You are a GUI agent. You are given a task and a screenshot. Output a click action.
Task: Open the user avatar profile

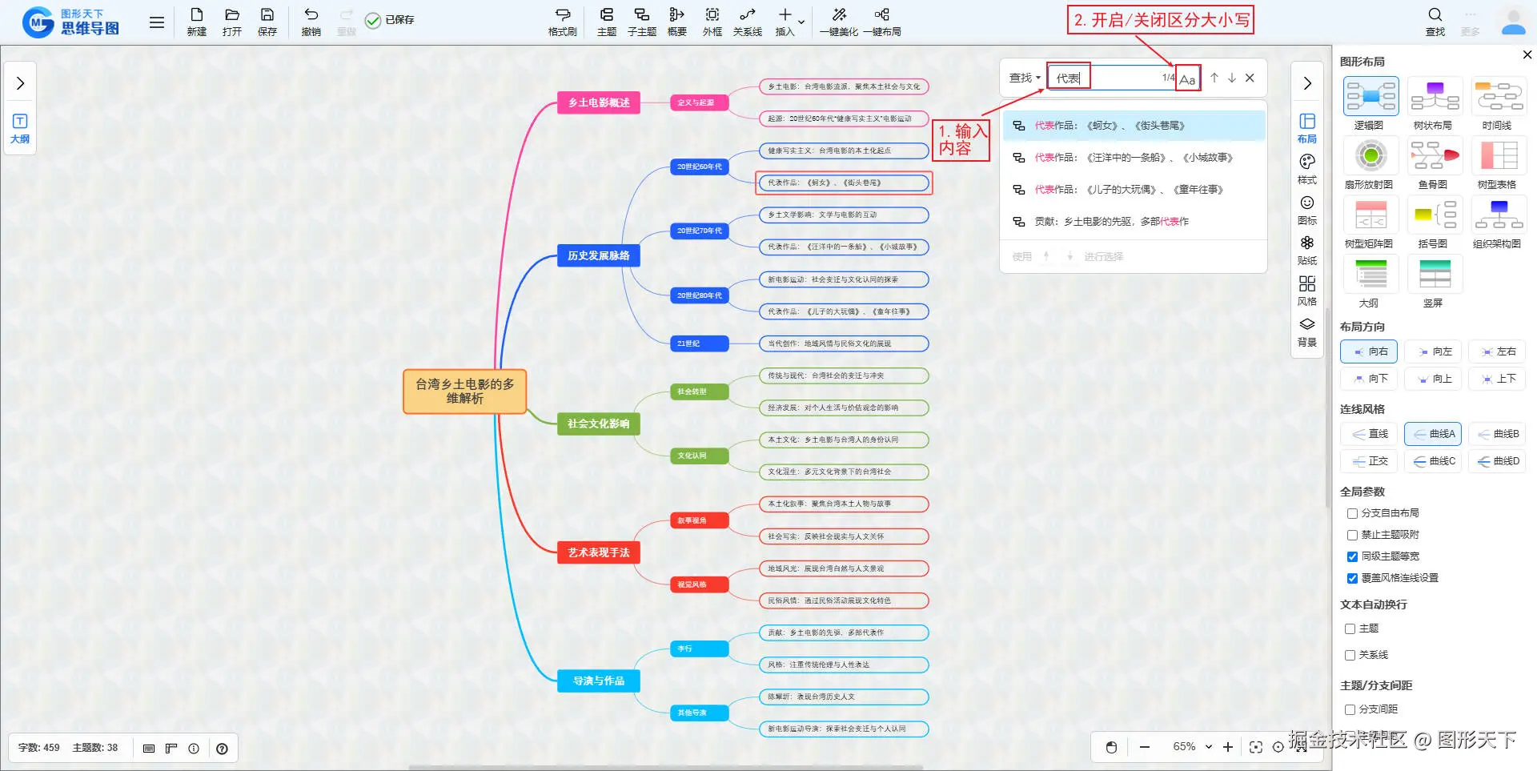coord(1513,22)
